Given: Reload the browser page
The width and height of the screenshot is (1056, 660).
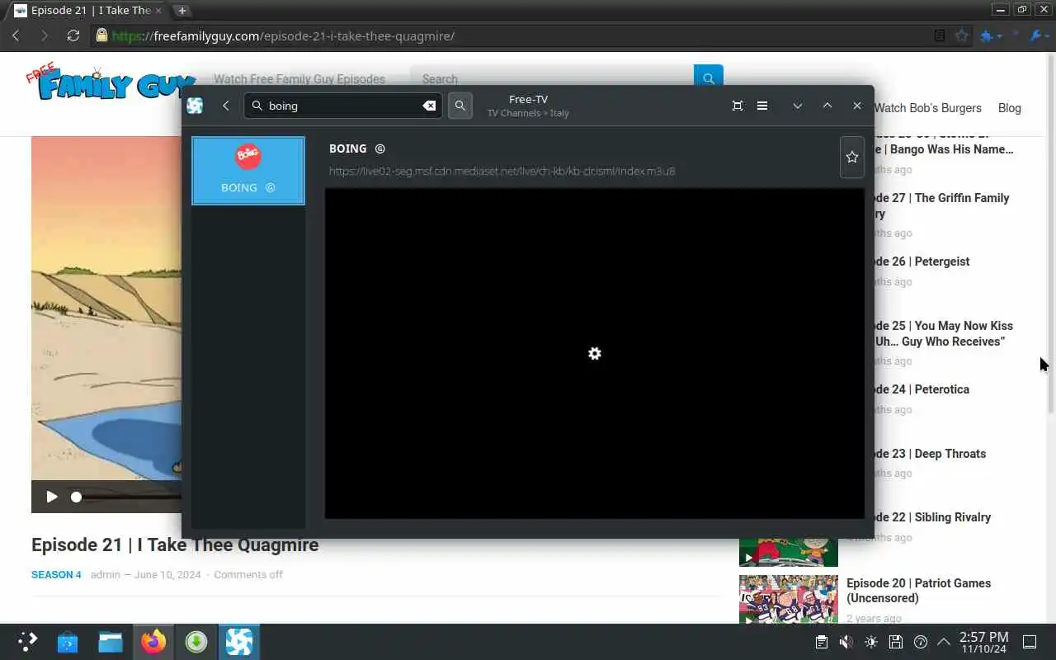Looking at the screenshot, I should pos(73,35).
